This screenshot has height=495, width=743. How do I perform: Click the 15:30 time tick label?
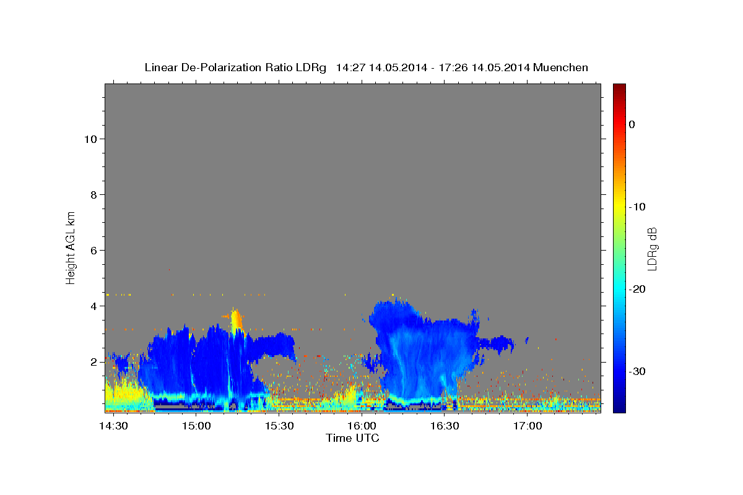(279, 426)
